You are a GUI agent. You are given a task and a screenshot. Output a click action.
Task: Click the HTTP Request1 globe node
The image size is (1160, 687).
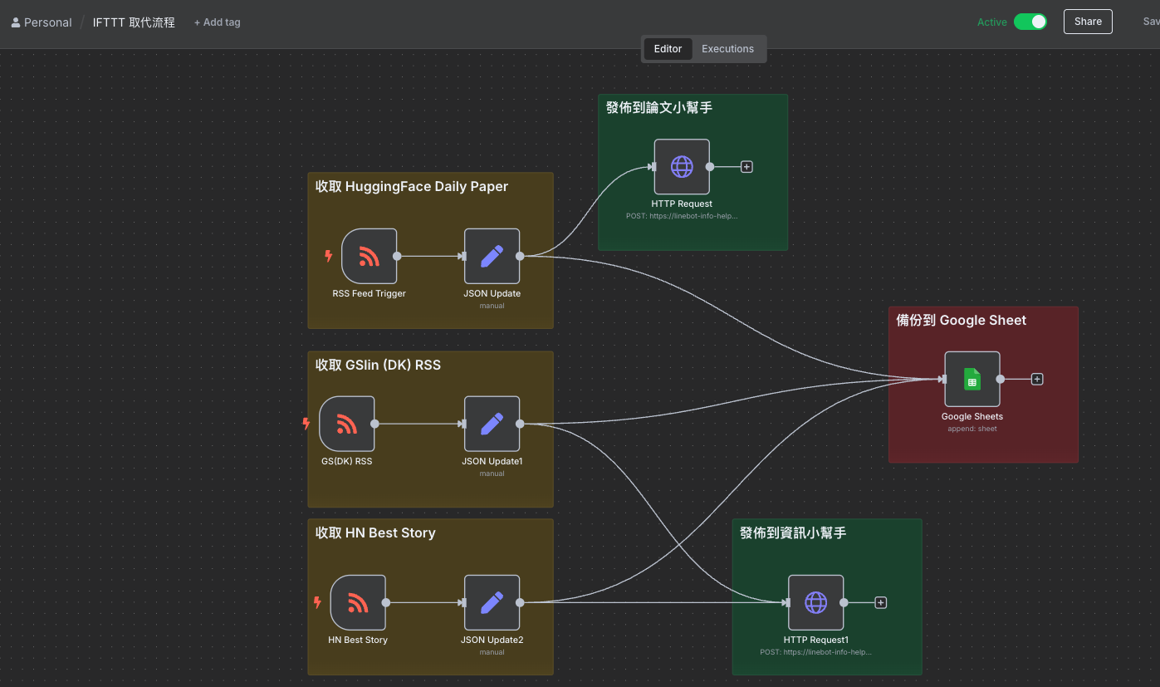coord(815,602)
